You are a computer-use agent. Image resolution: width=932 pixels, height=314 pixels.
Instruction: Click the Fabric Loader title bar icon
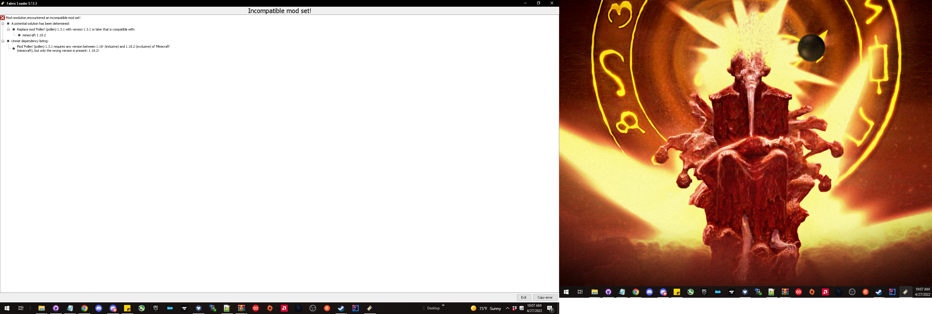point(3,3)
